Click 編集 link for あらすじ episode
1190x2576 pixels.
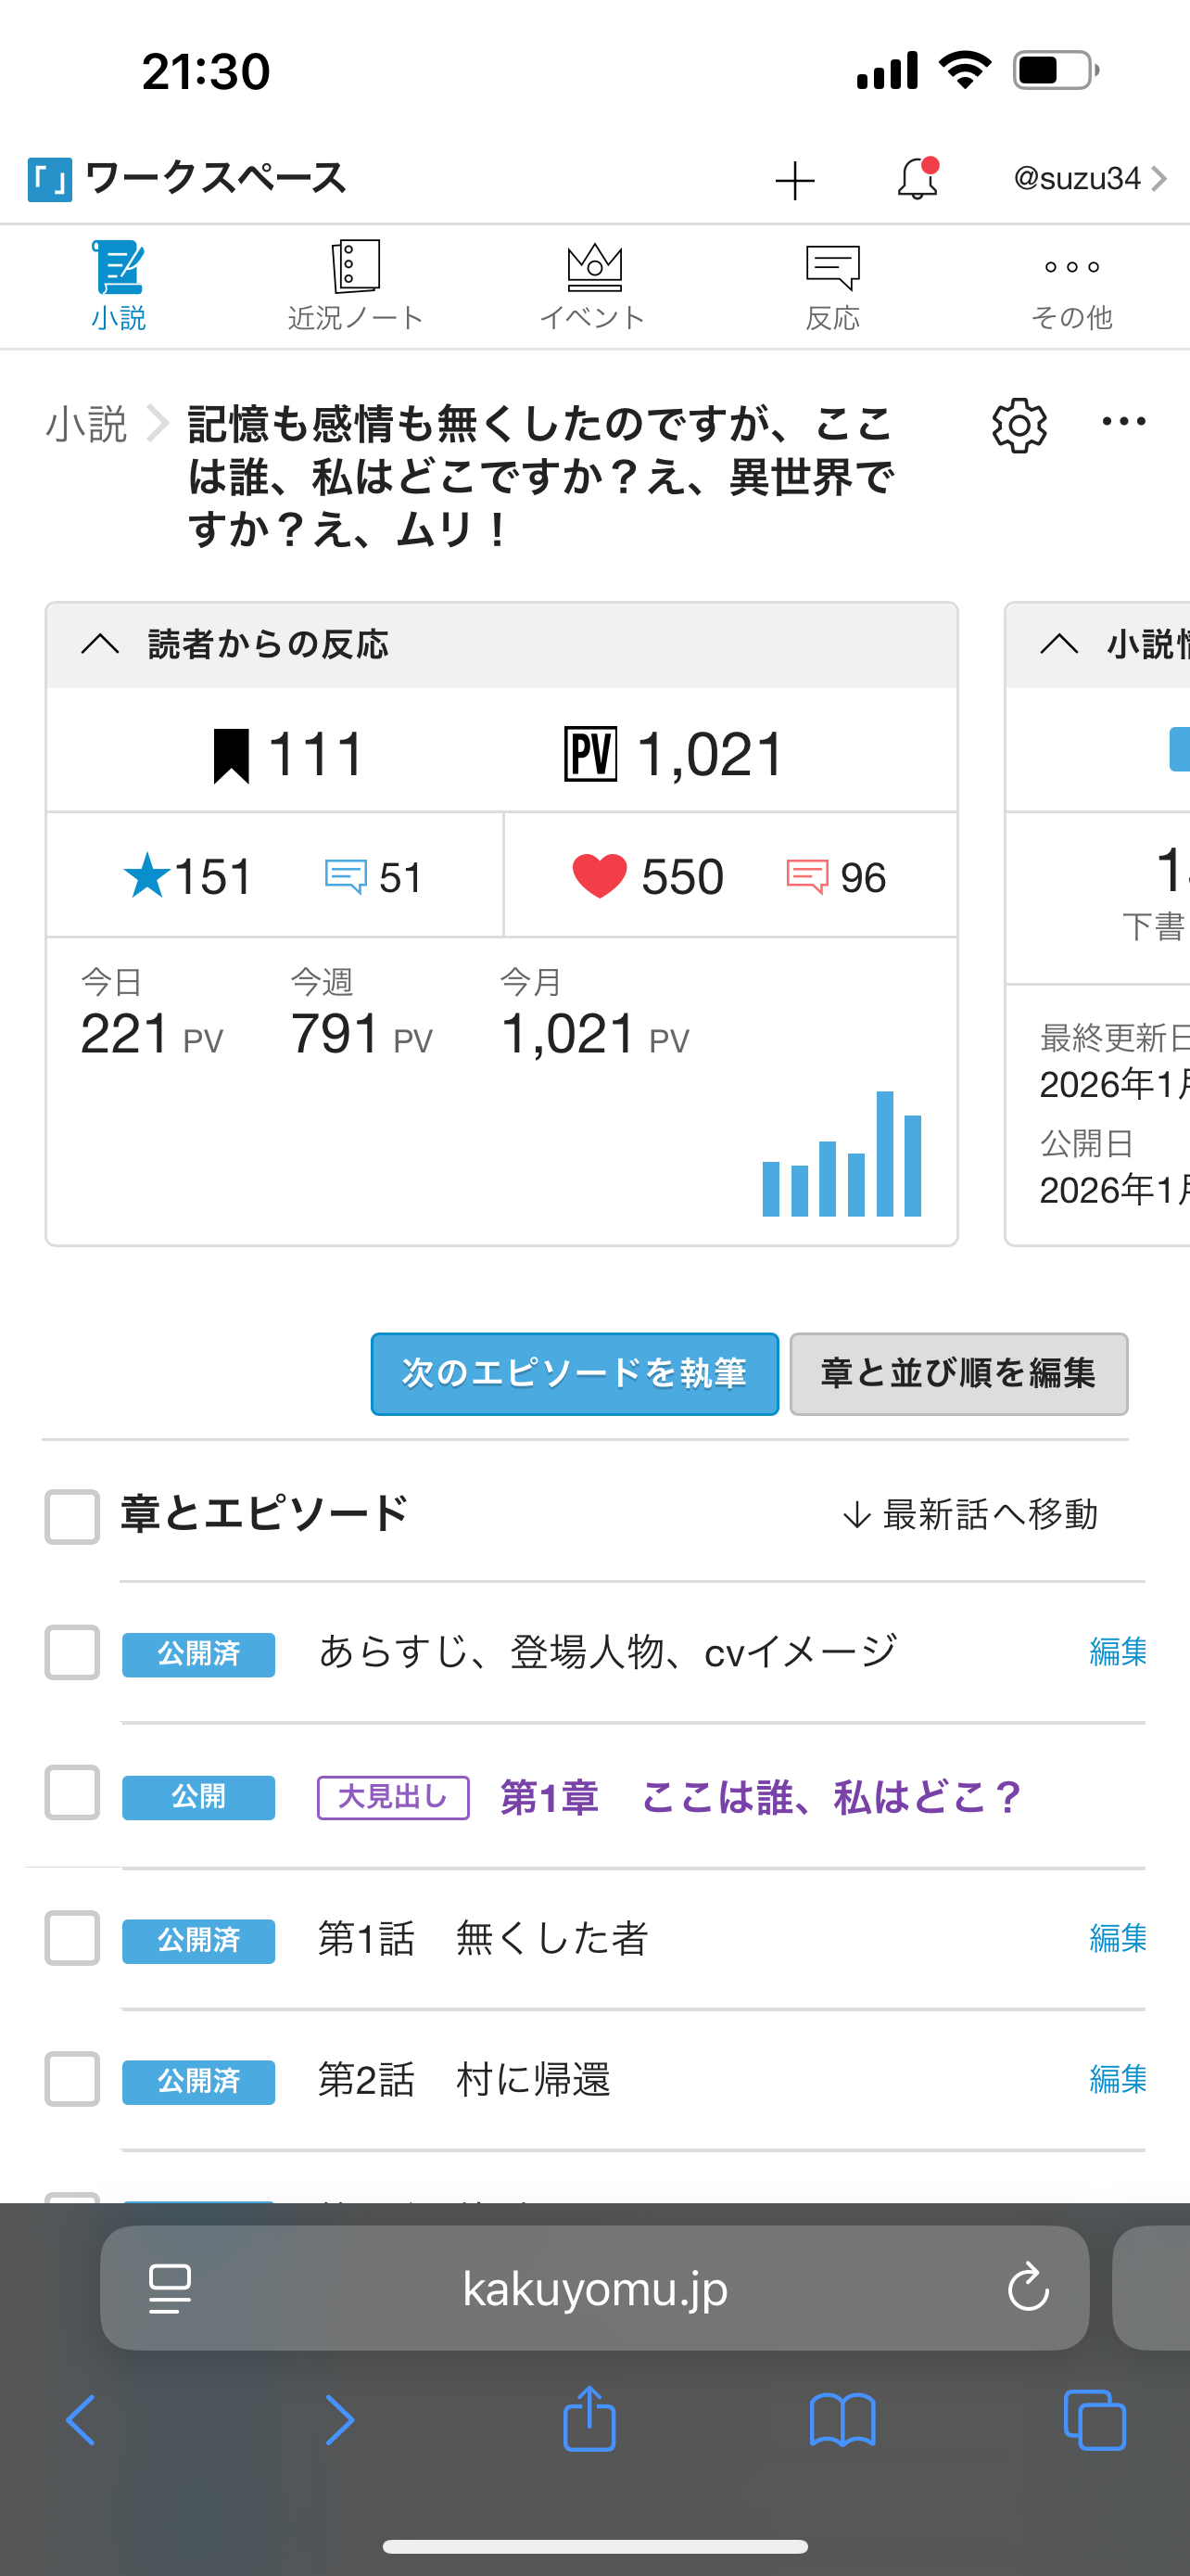1117,1651
